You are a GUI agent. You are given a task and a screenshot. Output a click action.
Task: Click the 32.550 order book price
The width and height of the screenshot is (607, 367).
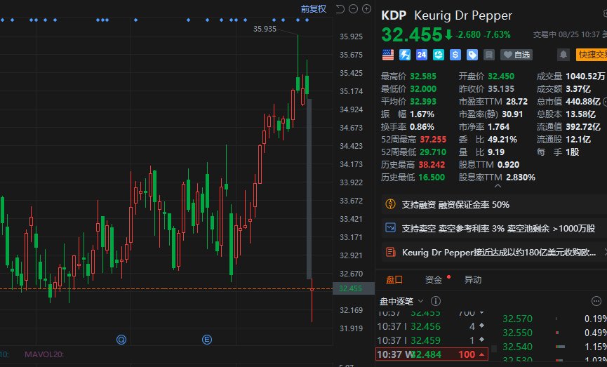point(517,333)
